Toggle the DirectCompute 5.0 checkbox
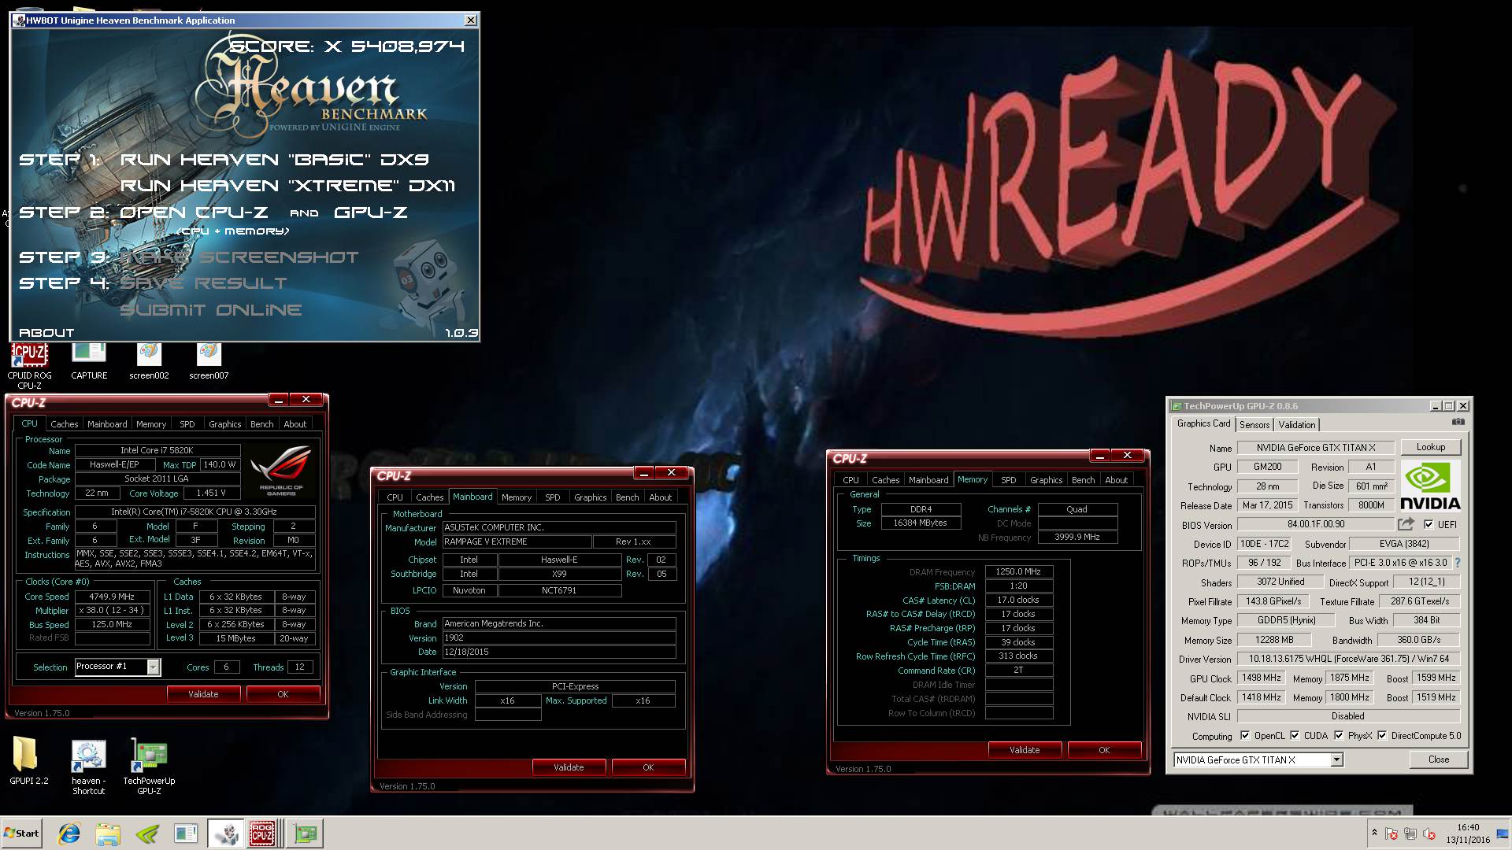This screenshot has height=850, width=1512. 1382,736
